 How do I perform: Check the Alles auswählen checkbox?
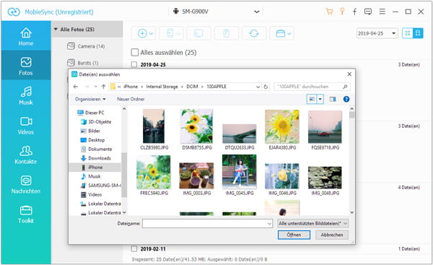[x=135, y=52]
